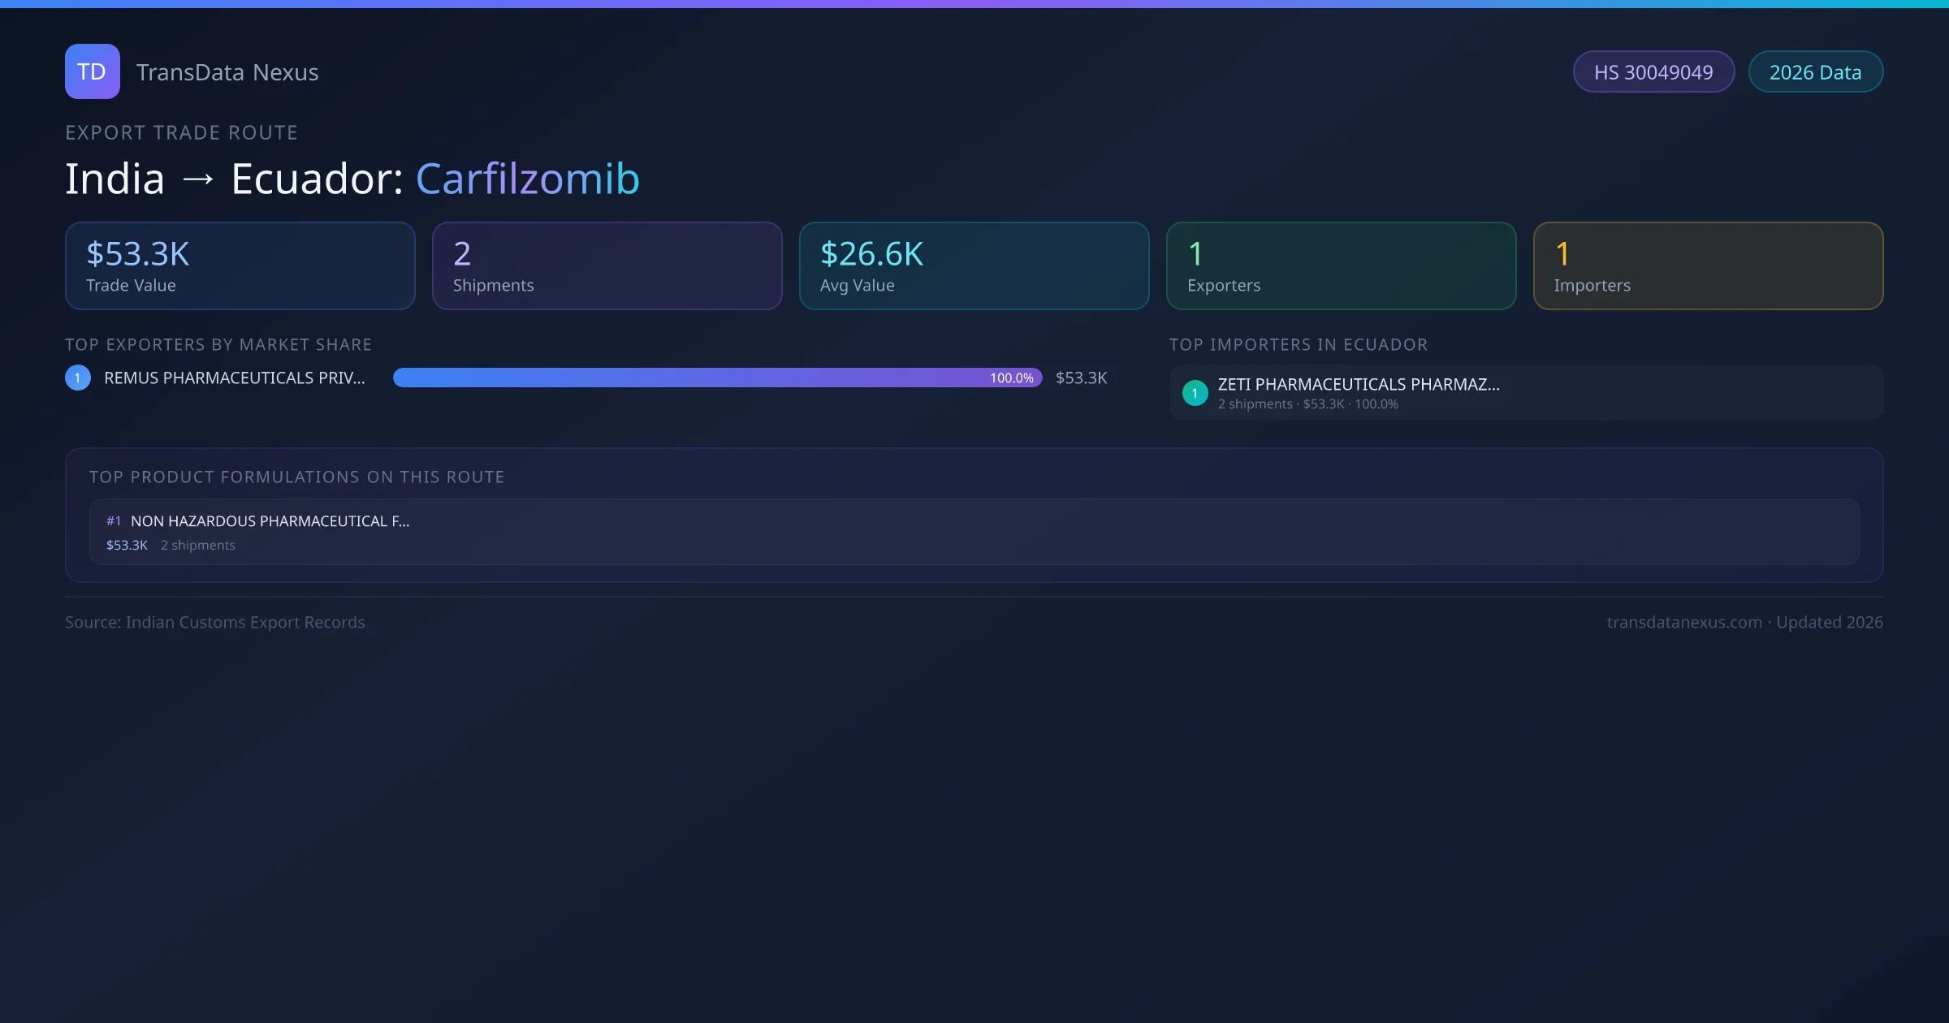
Task: Open the $26.6K Avg Value card
Action: [974, 265]
